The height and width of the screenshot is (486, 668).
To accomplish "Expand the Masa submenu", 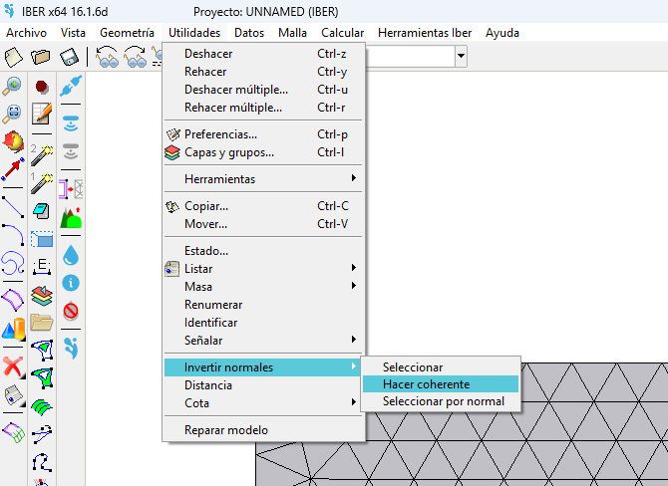I will point(263,287).
